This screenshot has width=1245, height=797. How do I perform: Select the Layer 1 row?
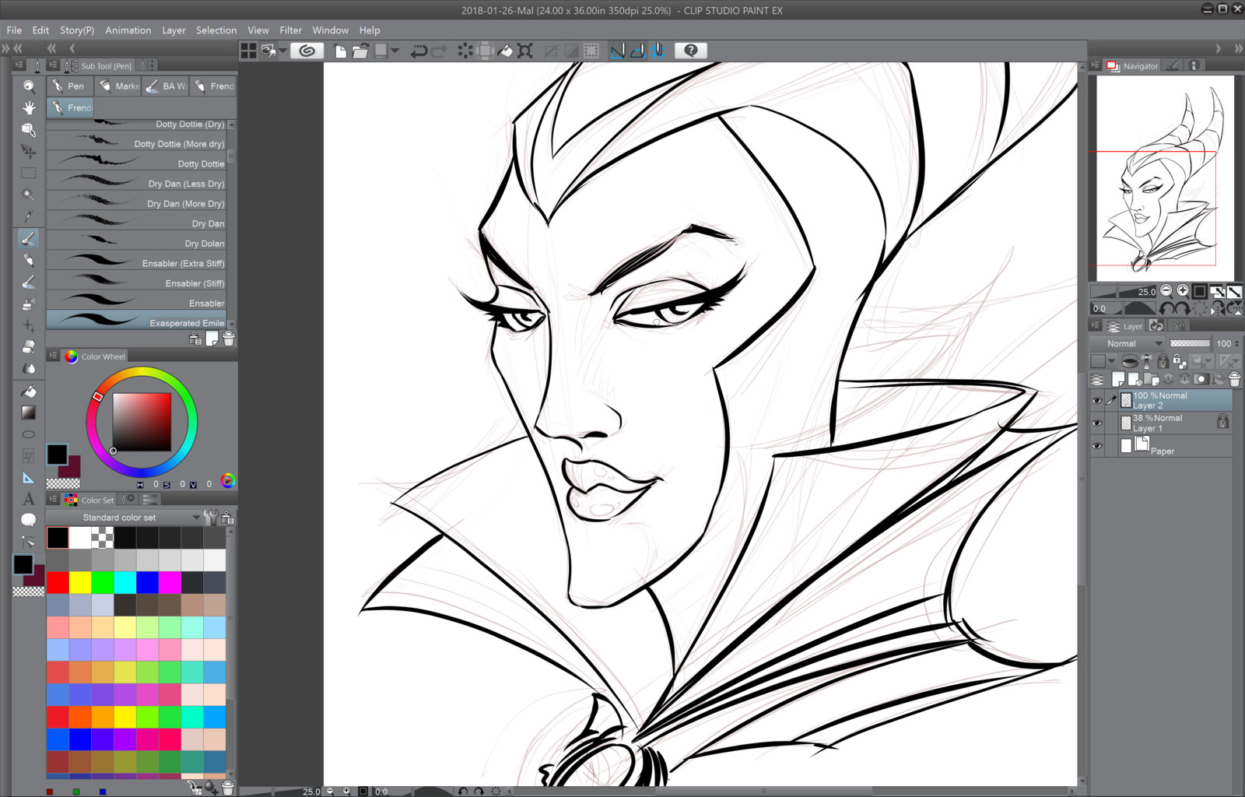(x=1175, y=423)
